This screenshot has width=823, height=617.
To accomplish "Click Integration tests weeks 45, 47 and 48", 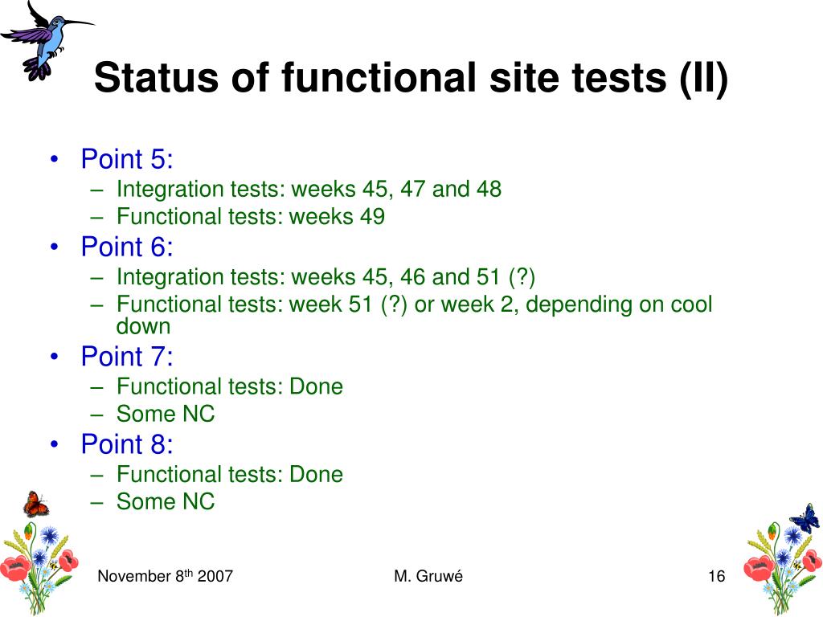I will pyautogui.click(x=309, y=190).
